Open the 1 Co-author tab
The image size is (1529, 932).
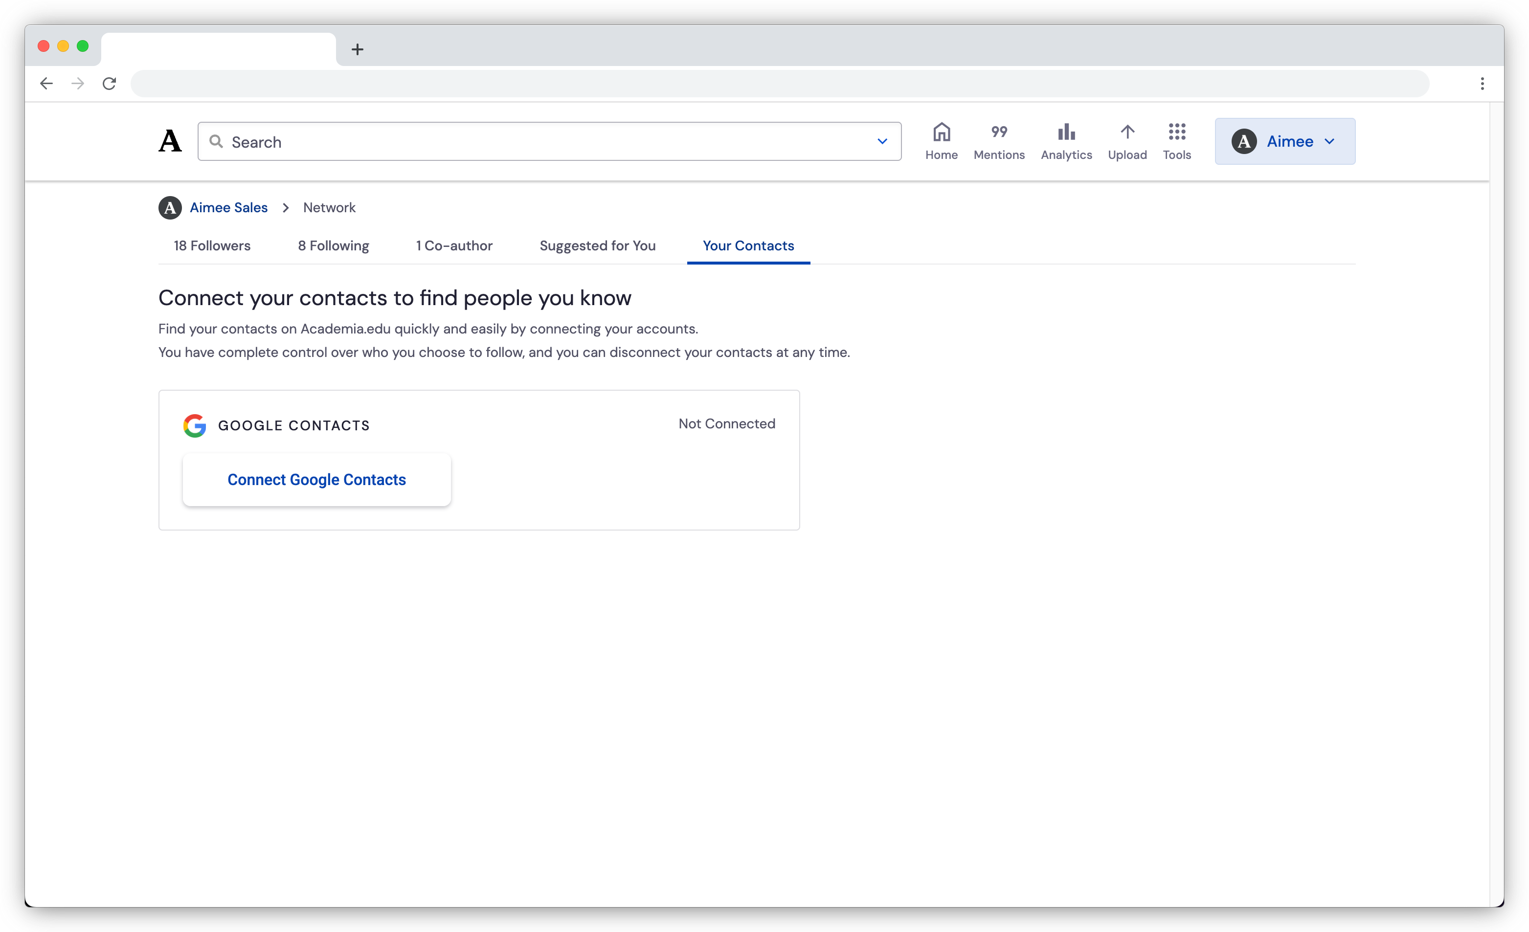(454, 246)
